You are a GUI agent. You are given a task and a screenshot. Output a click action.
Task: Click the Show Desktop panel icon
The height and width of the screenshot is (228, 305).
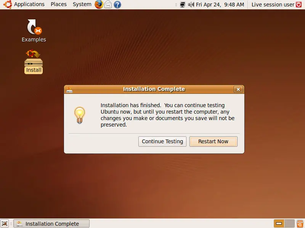pos(5,223)
